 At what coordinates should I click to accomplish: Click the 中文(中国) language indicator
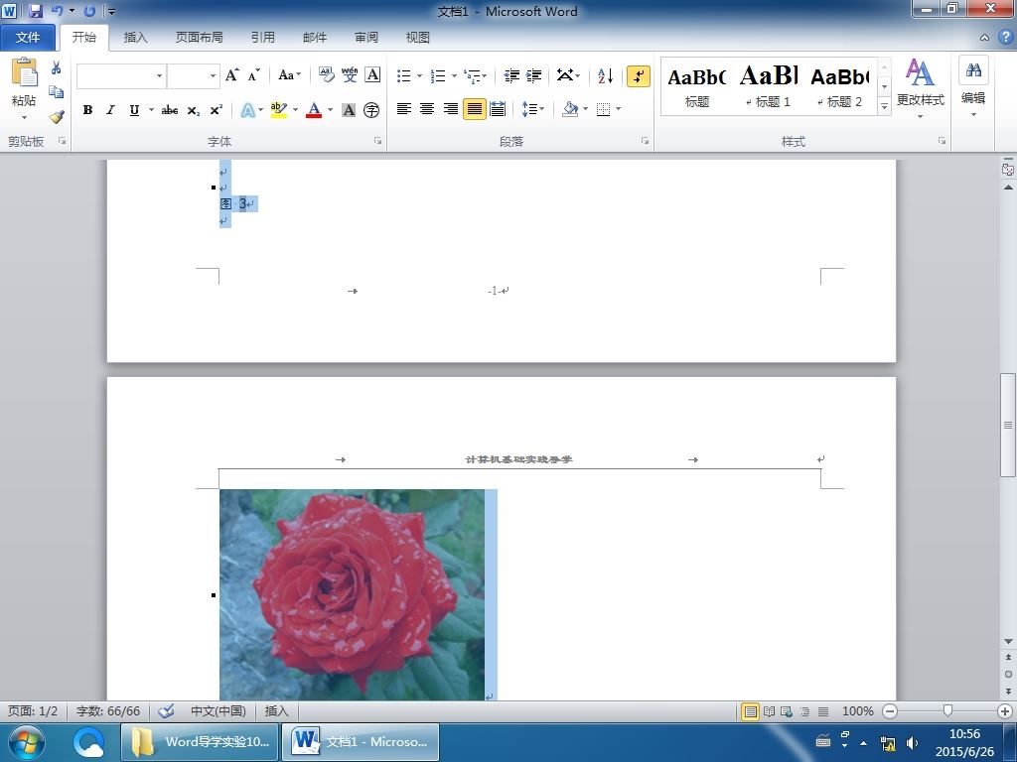(x=218, y=710)
